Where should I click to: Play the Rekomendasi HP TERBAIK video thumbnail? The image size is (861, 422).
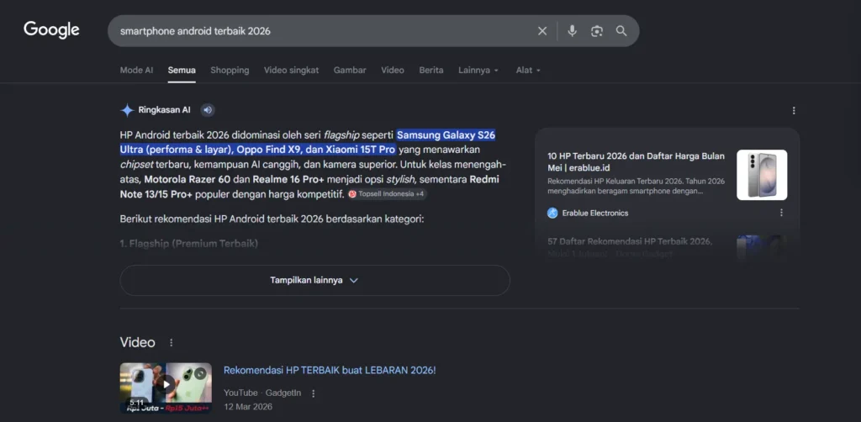[166, 388]
